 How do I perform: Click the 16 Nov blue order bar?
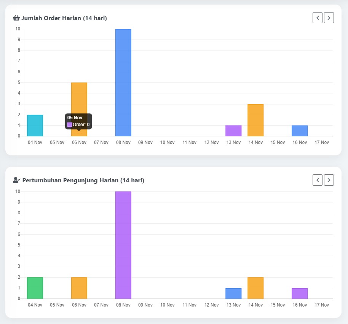(x=300, y=131)
